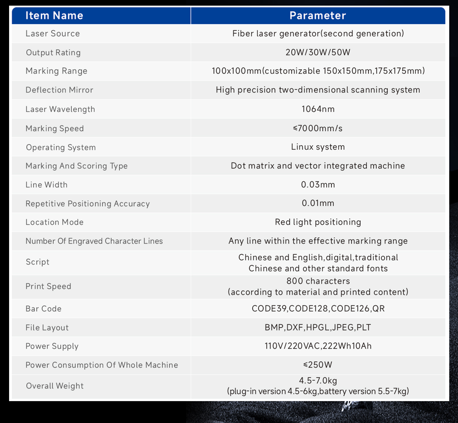The image size is (458, 423).
Task: Click the '0.01mm' value
Action: tap(318, 203)
